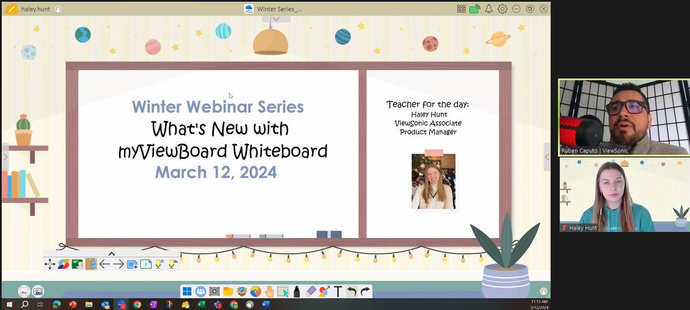Open Excel from the taskbar
690x310 pixels.
201,304
